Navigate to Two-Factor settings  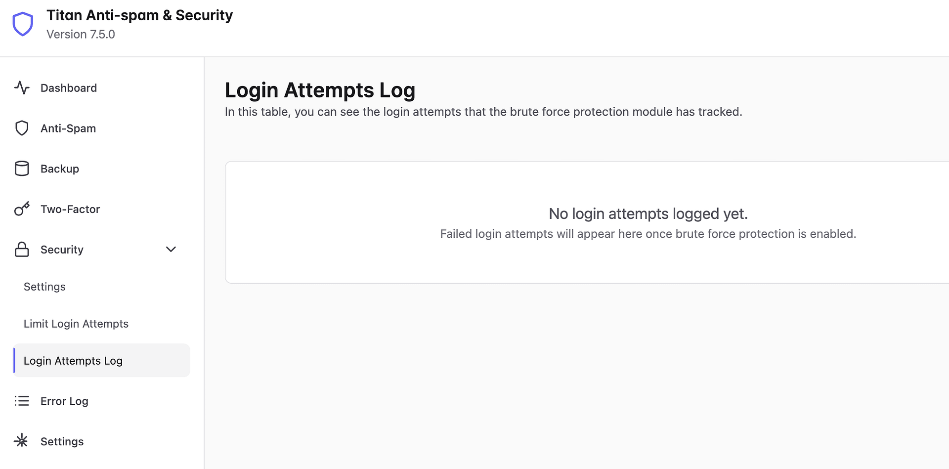pyautogui.click(x=70, y=210)
